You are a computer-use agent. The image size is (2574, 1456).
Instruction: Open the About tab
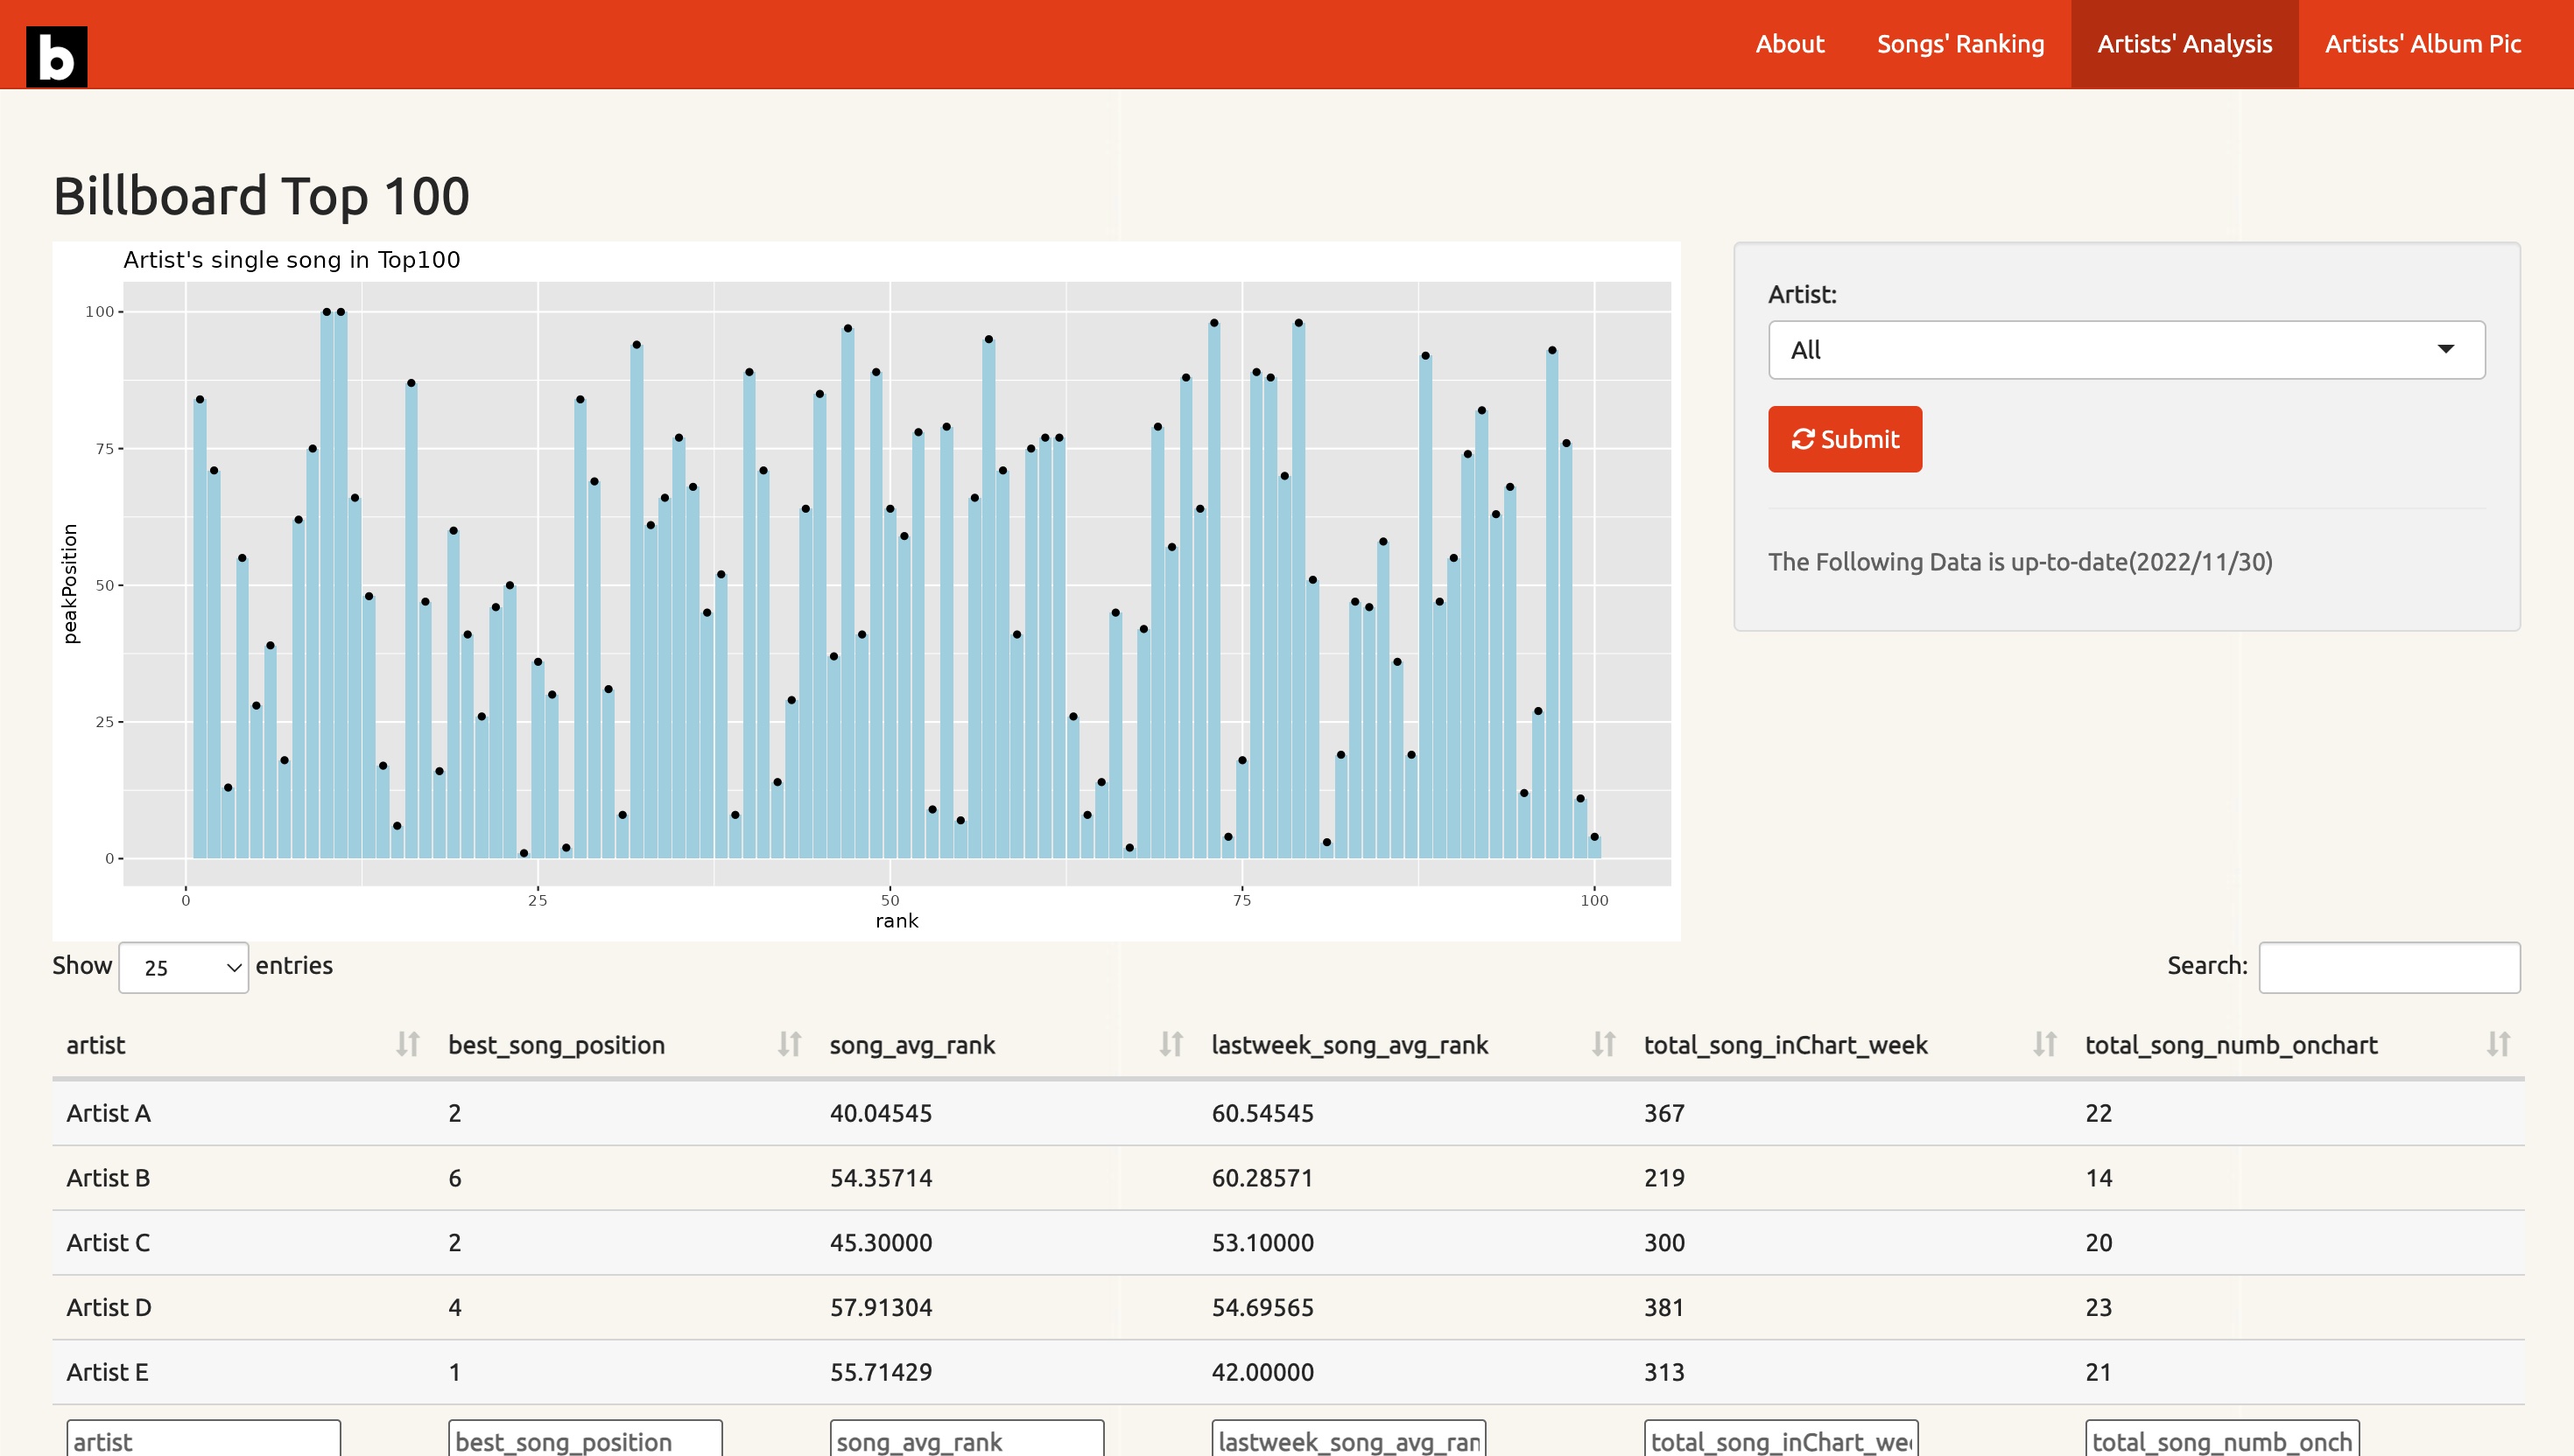point(1789,44)
